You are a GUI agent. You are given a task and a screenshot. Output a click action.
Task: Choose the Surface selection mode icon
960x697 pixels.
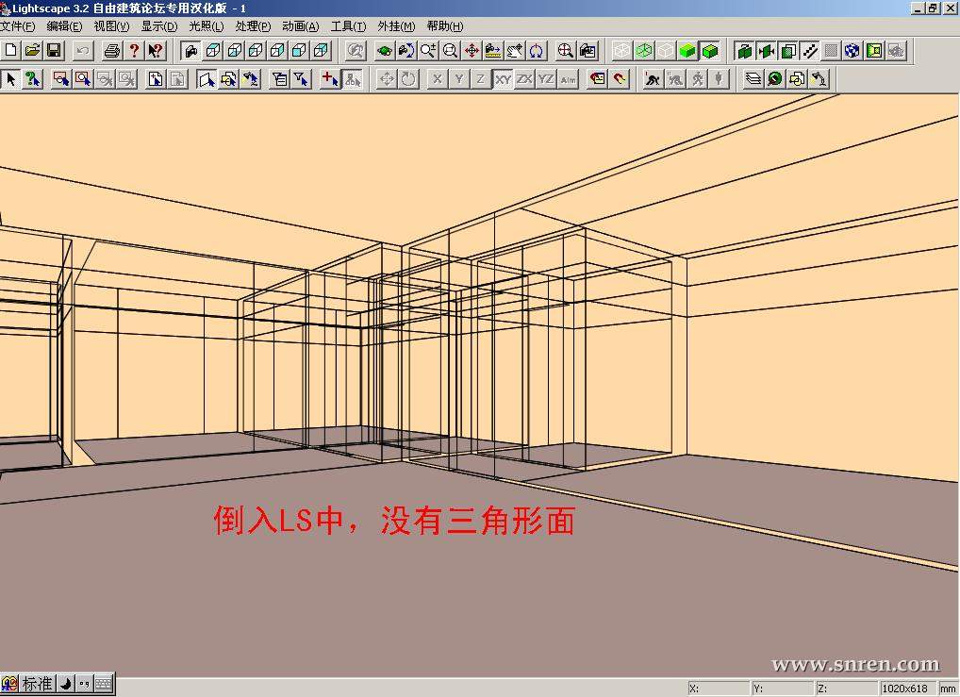[x=207, y=79]
